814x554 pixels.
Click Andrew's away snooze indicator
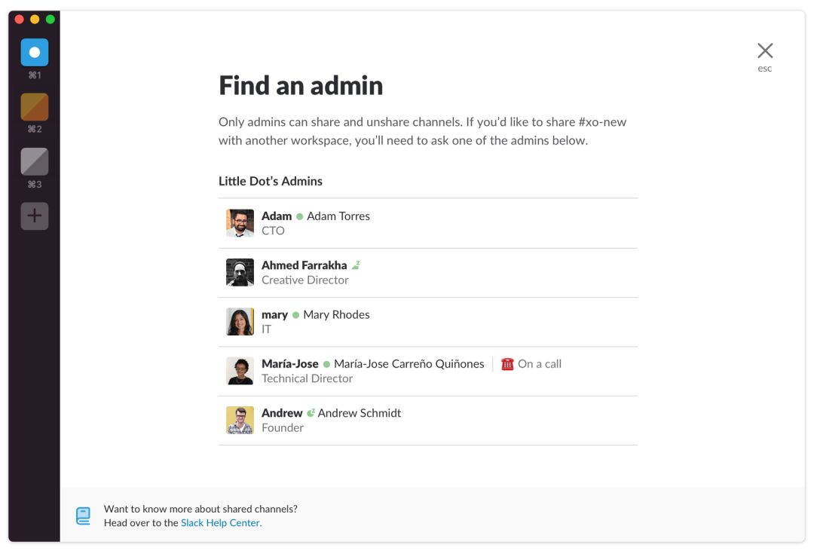pos(311,413)
